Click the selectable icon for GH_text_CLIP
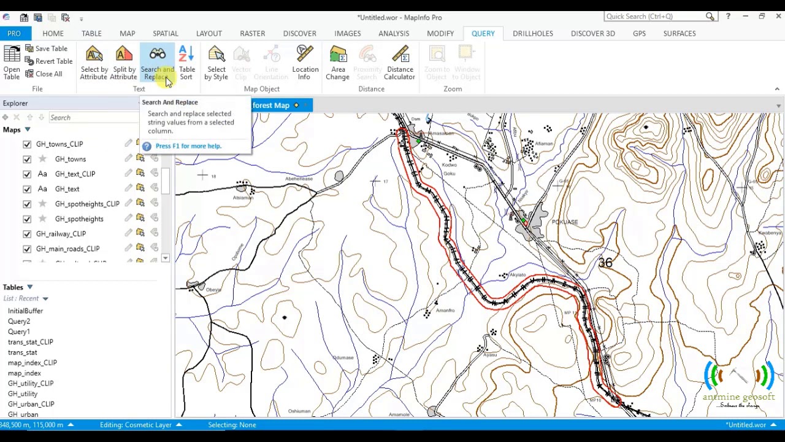 pyautogui.click(x=140, y=173)
